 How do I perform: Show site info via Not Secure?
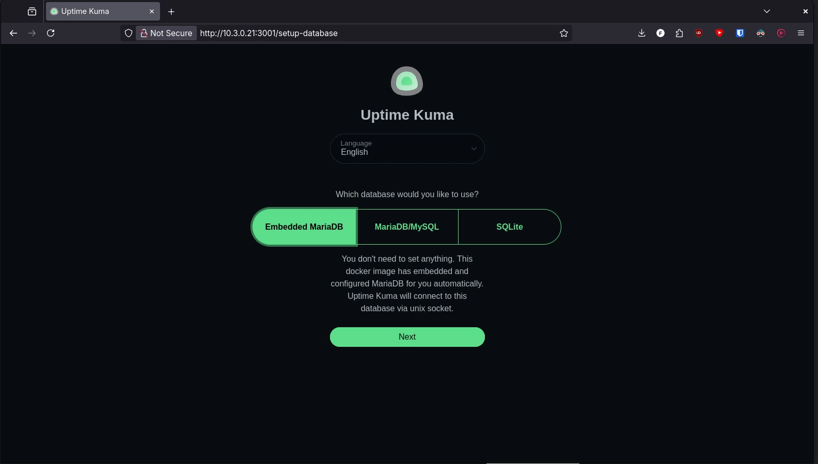166,33
